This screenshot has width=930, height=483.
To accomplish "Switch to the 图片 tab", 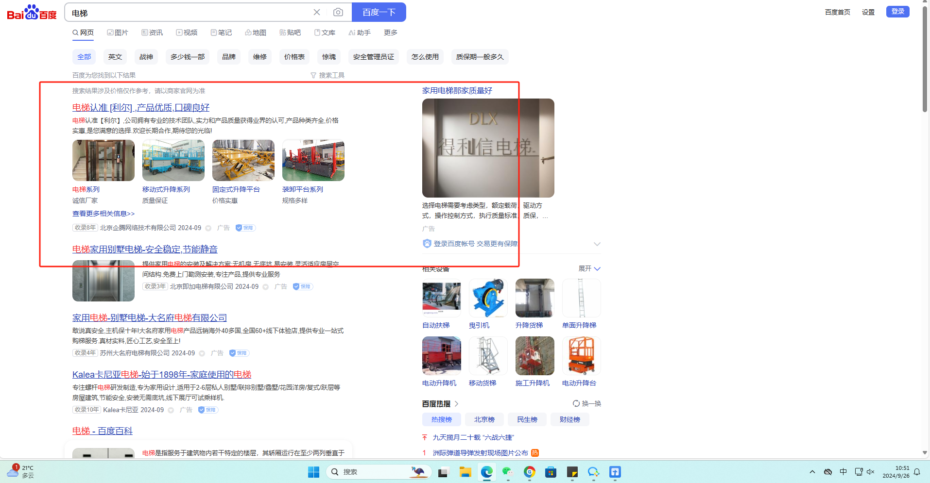I will [x=118, y=33].
